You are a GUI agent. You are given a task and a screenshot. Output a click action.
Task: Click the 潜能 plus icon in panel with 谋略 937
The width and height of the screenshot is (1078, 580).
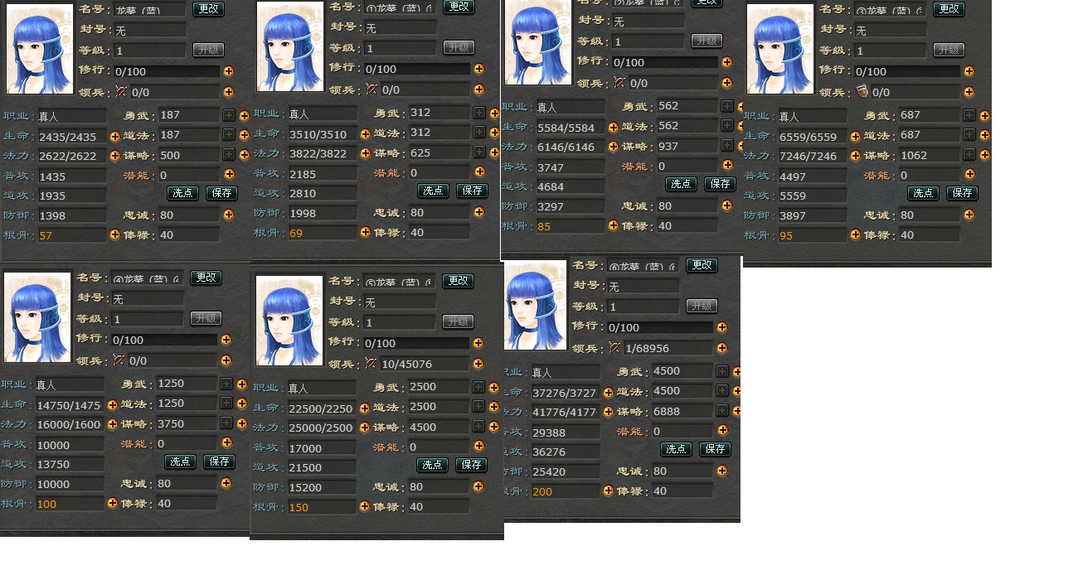[x=727, y=165]
